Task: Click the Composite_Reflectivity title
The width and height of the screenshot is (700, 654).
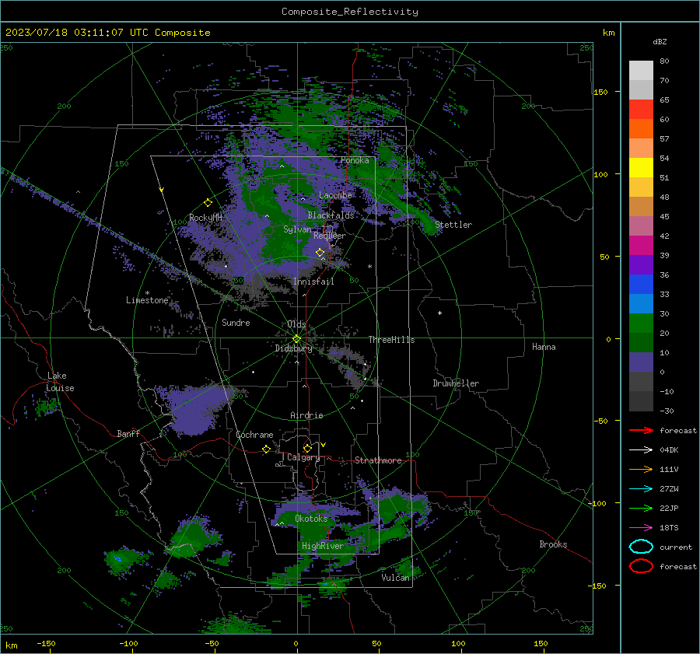Action: 350,12
